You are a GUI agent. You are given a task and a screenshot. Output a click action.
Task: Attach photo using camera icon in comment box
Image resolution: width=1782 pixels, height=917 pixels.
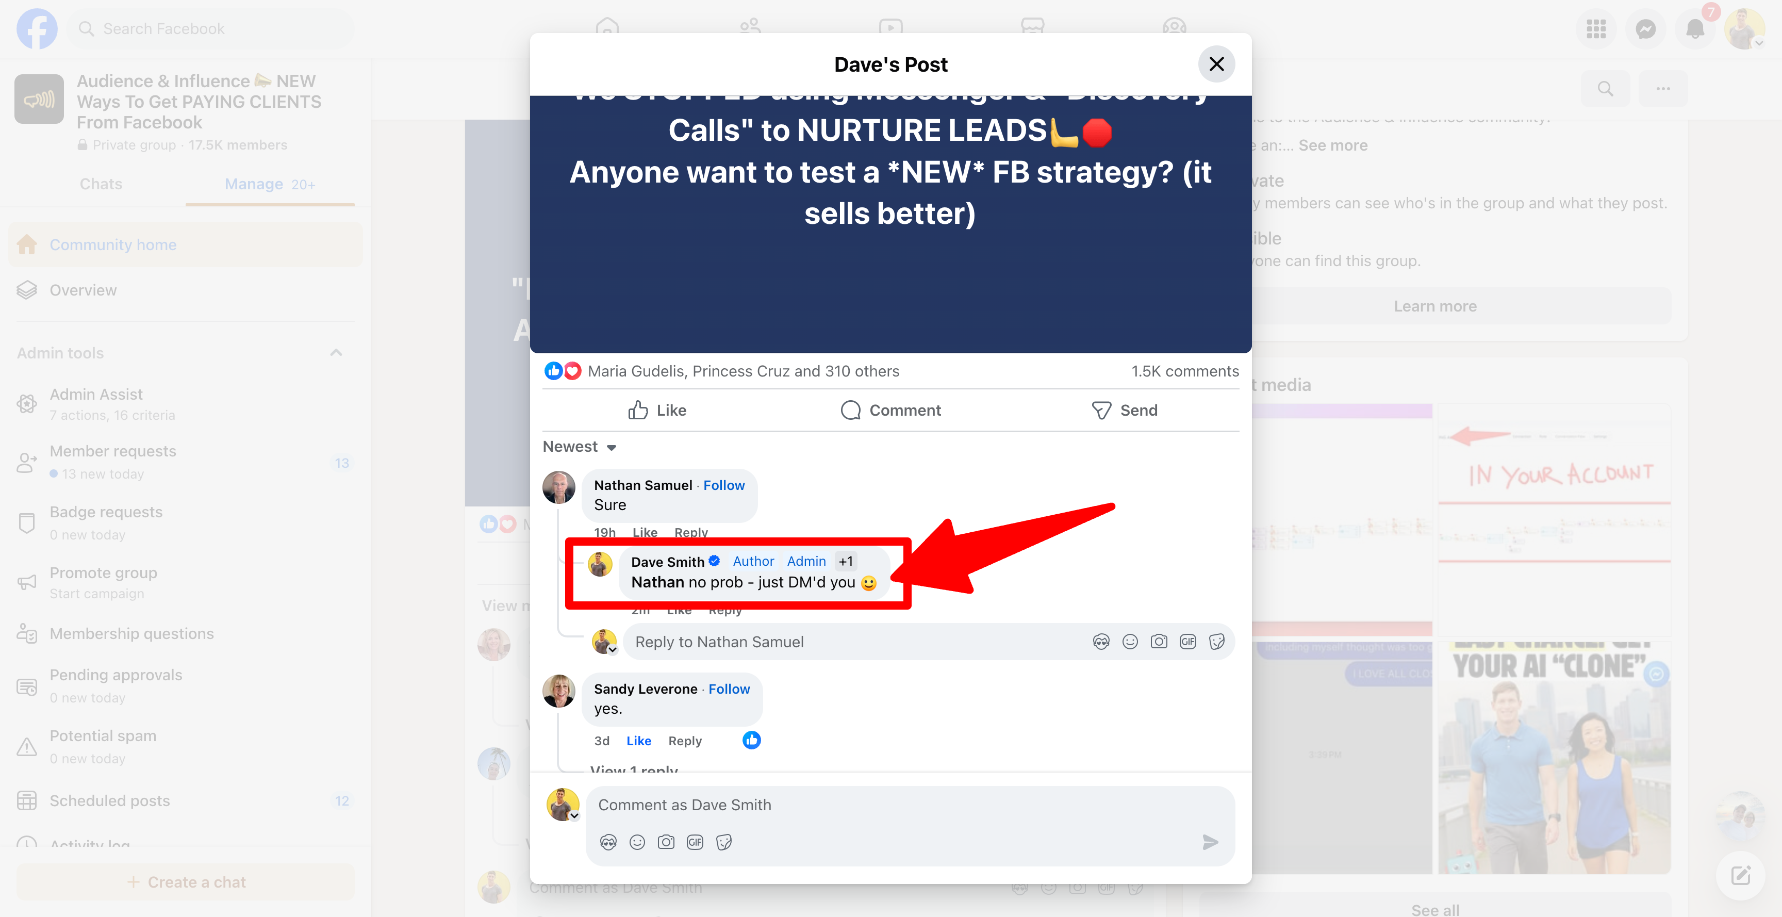click(666, 842)
